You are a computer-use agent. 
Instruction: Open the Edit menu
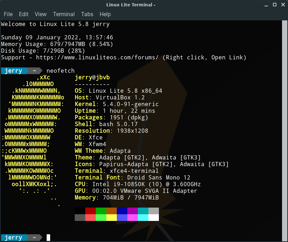point(24,14)
